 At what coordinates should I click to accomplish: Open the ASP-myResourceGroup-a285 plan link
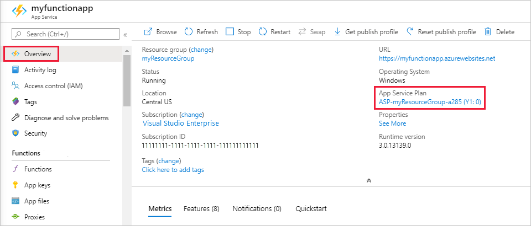[x=430, y=102]
